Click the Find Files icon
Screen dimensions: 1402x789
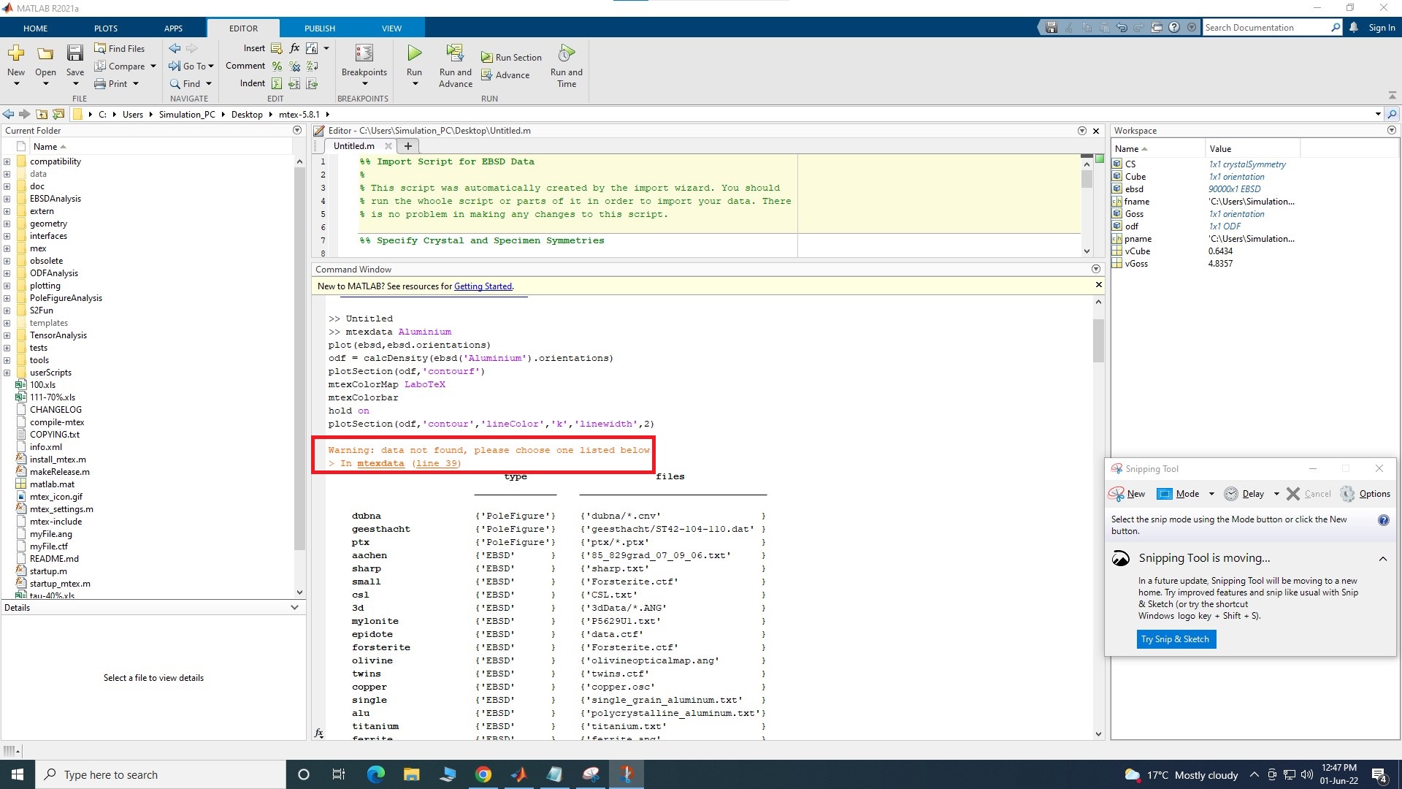click(x=100, y=48)
